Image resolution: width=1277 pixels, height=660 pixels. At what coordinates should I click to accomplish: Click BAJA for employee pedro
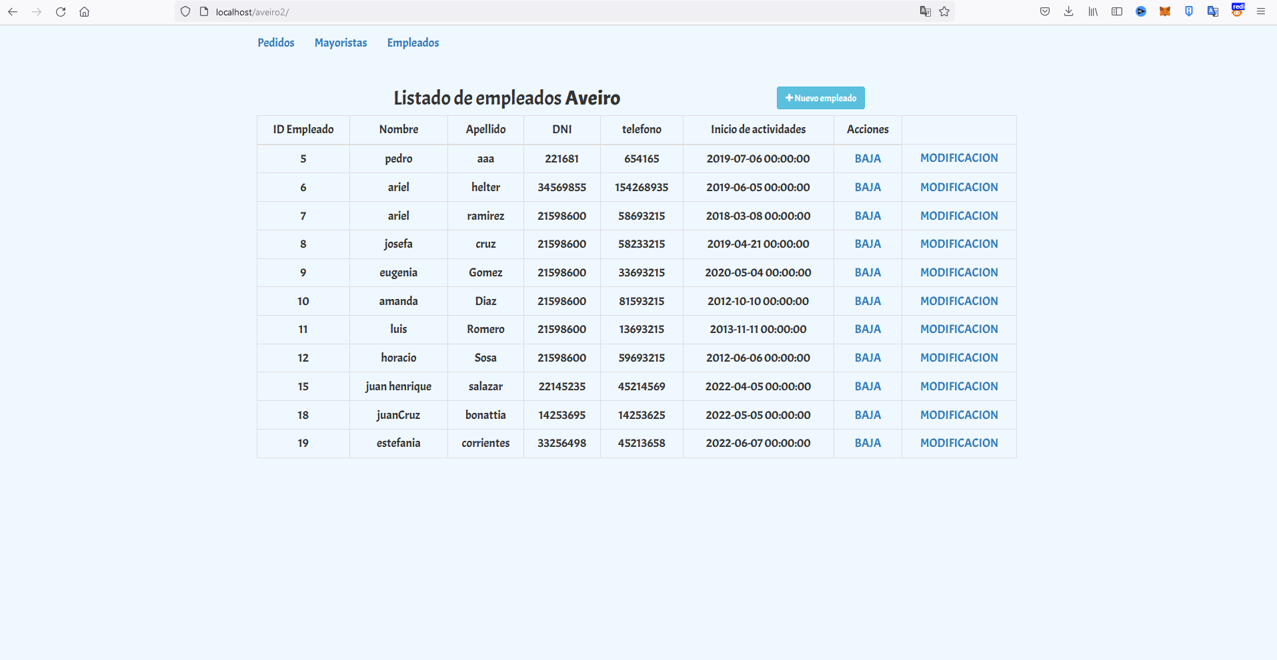pyautogui.click(x=868, y=159)
